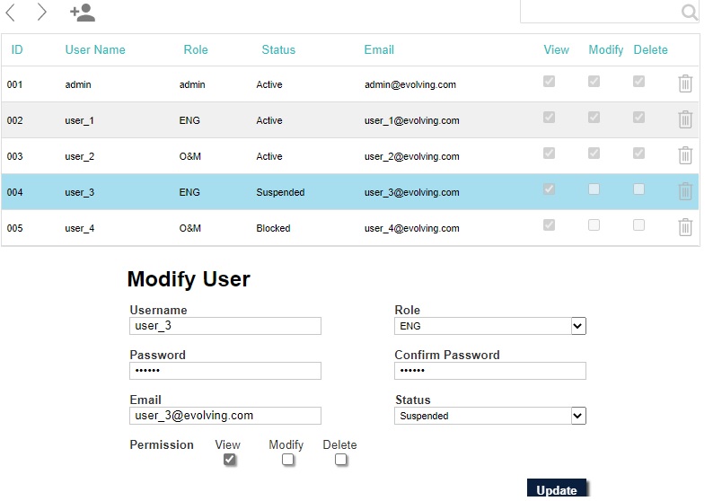The image size is (713, 501).
Task: Click the previous page left arrow
Action: point(11,13)
